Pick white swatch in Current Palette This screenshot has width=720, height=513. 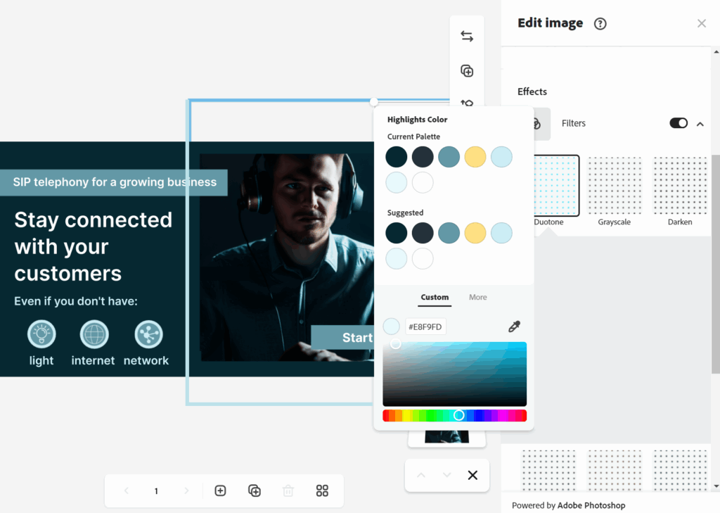(423, 182)
